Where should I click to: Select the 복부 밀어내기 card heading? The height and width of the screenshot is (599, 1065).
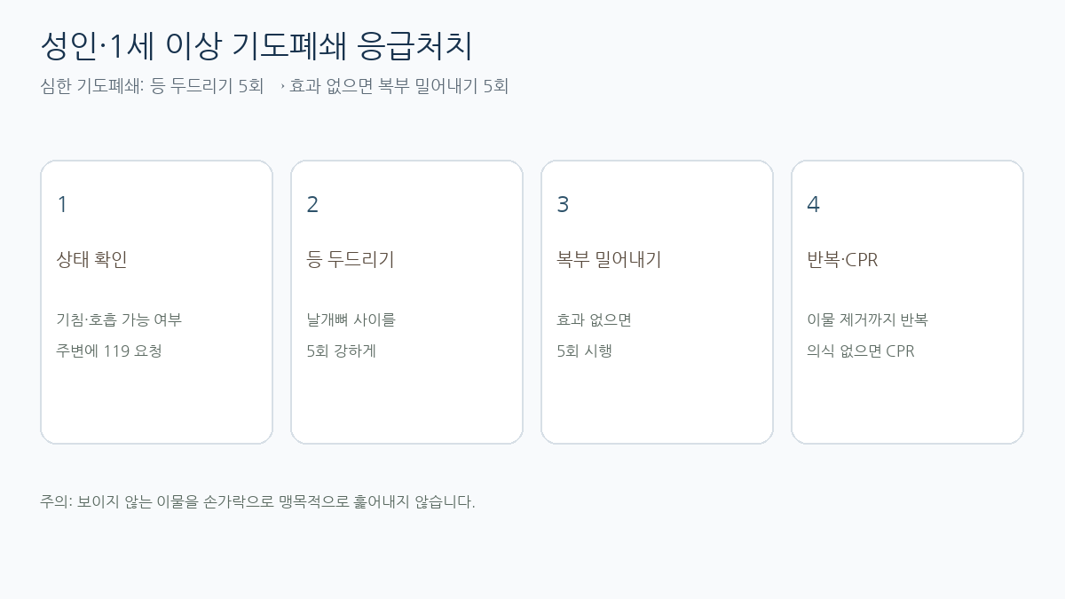609,260
